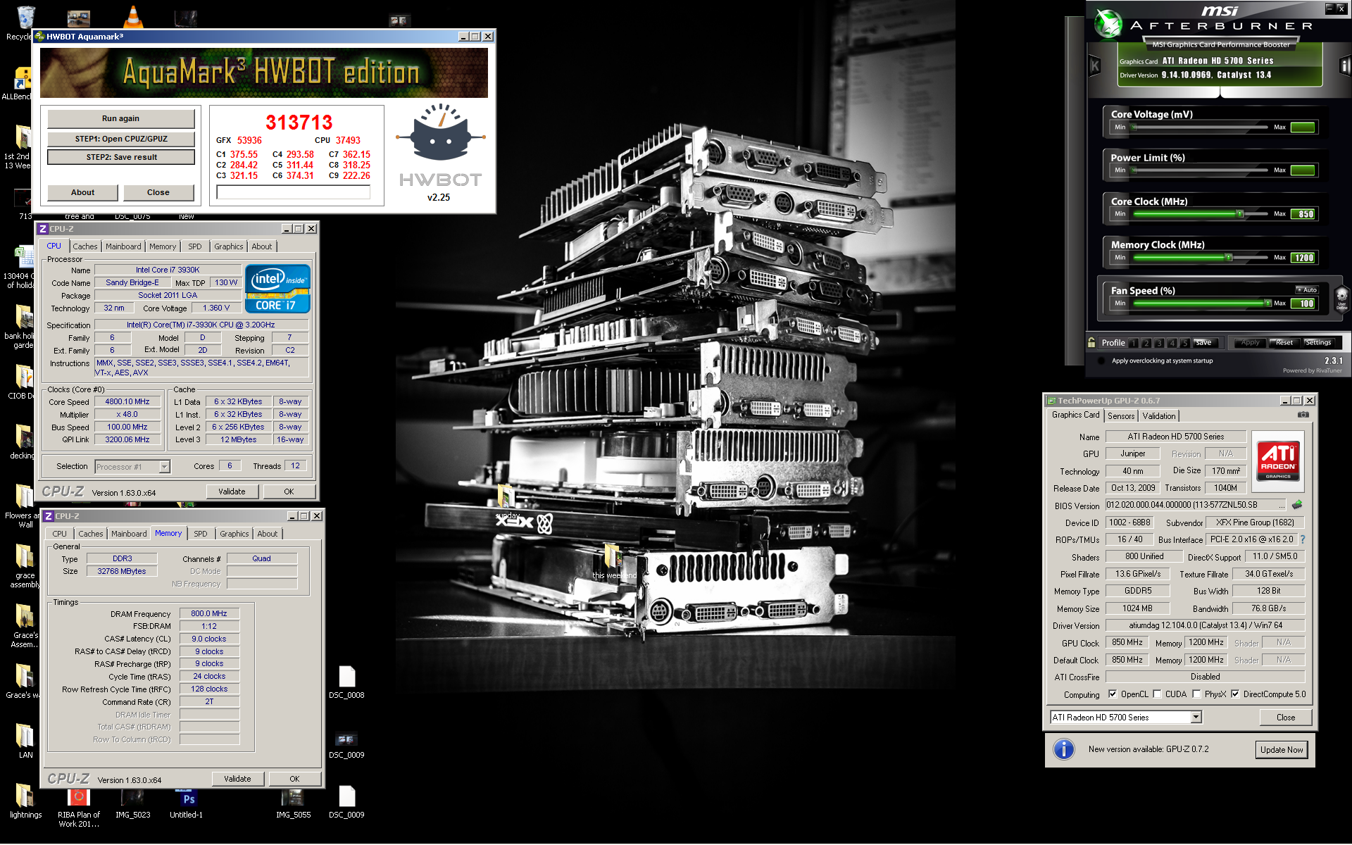Open the About tab in the upper CPU-Z
The image size is (1352, 845).
(x=262, y=246)
